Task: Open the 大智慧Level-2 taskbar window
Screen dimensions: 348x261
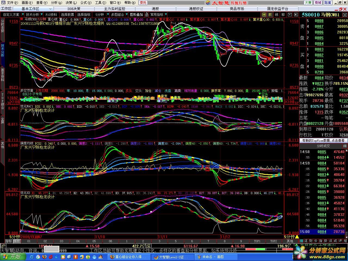Action: click(x=173, y=257)
